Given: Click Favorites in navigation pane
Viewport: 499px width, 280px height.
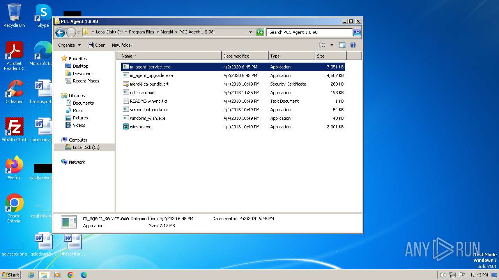Looking at the screenshot, I should click(x=78, y=59).
